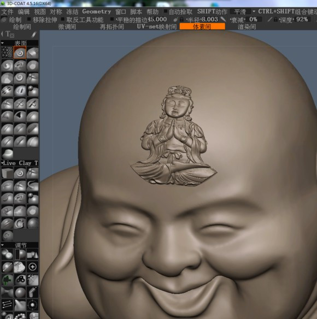Choose the black torn-hole brush in Surface tools
317x319 pixels.
[x=20, y=116]
